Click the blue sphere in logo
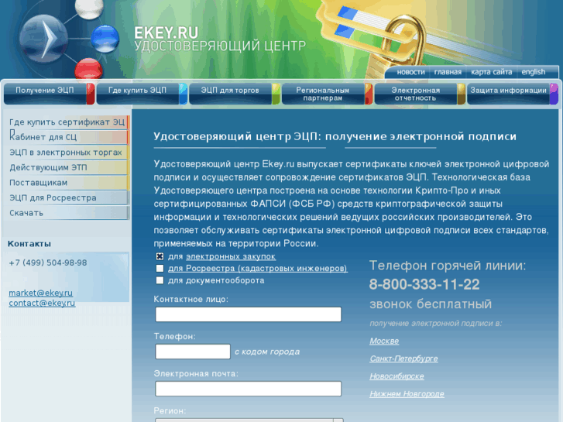This screenshot has height=422, width=563. 105,38
